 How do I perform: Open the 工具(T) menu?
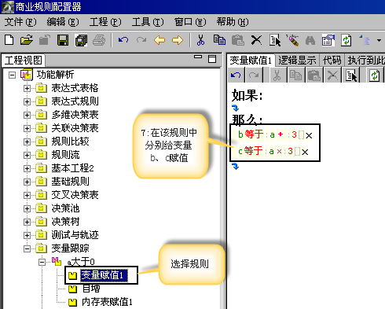coord(148,22)
